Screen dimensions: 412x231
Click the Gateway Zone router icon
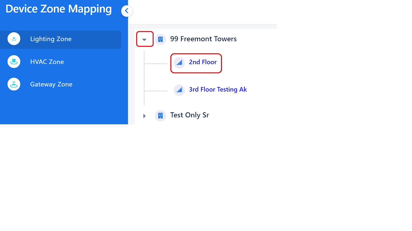(14, 84)
